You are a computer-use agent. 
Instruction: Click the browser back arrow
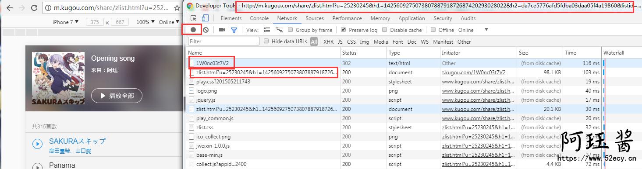9,8
